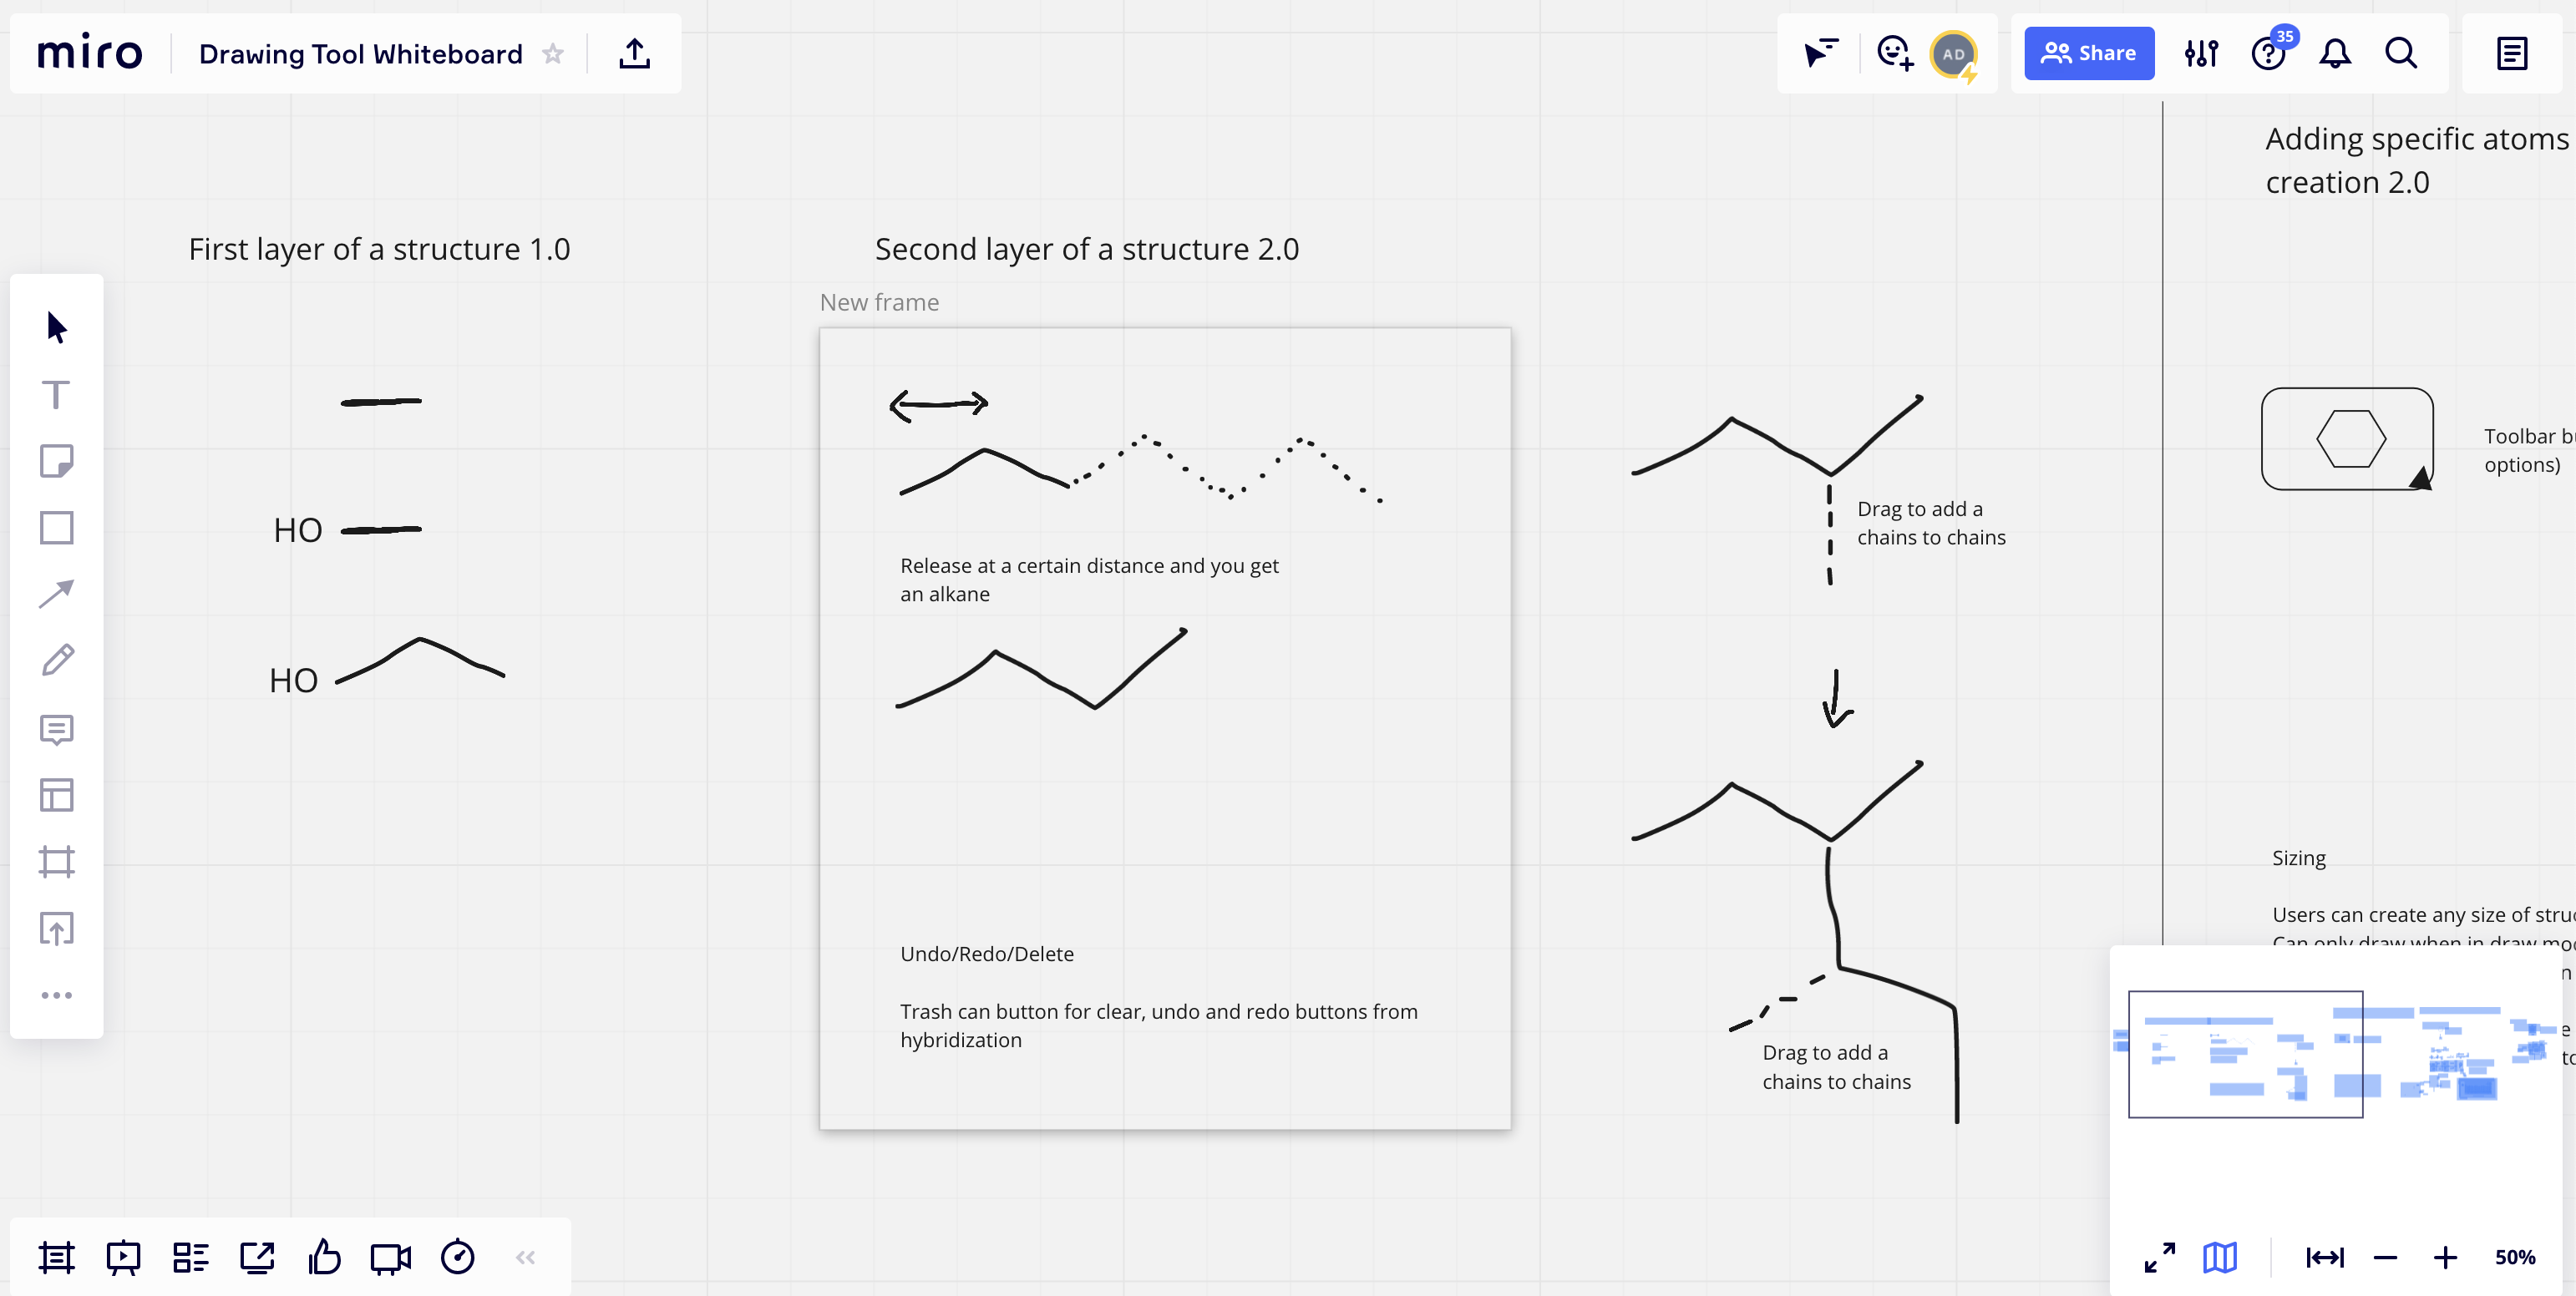Star the Drawing Tool Whiteboard
Screen dimensions: 2576x1296
(553, 53)
